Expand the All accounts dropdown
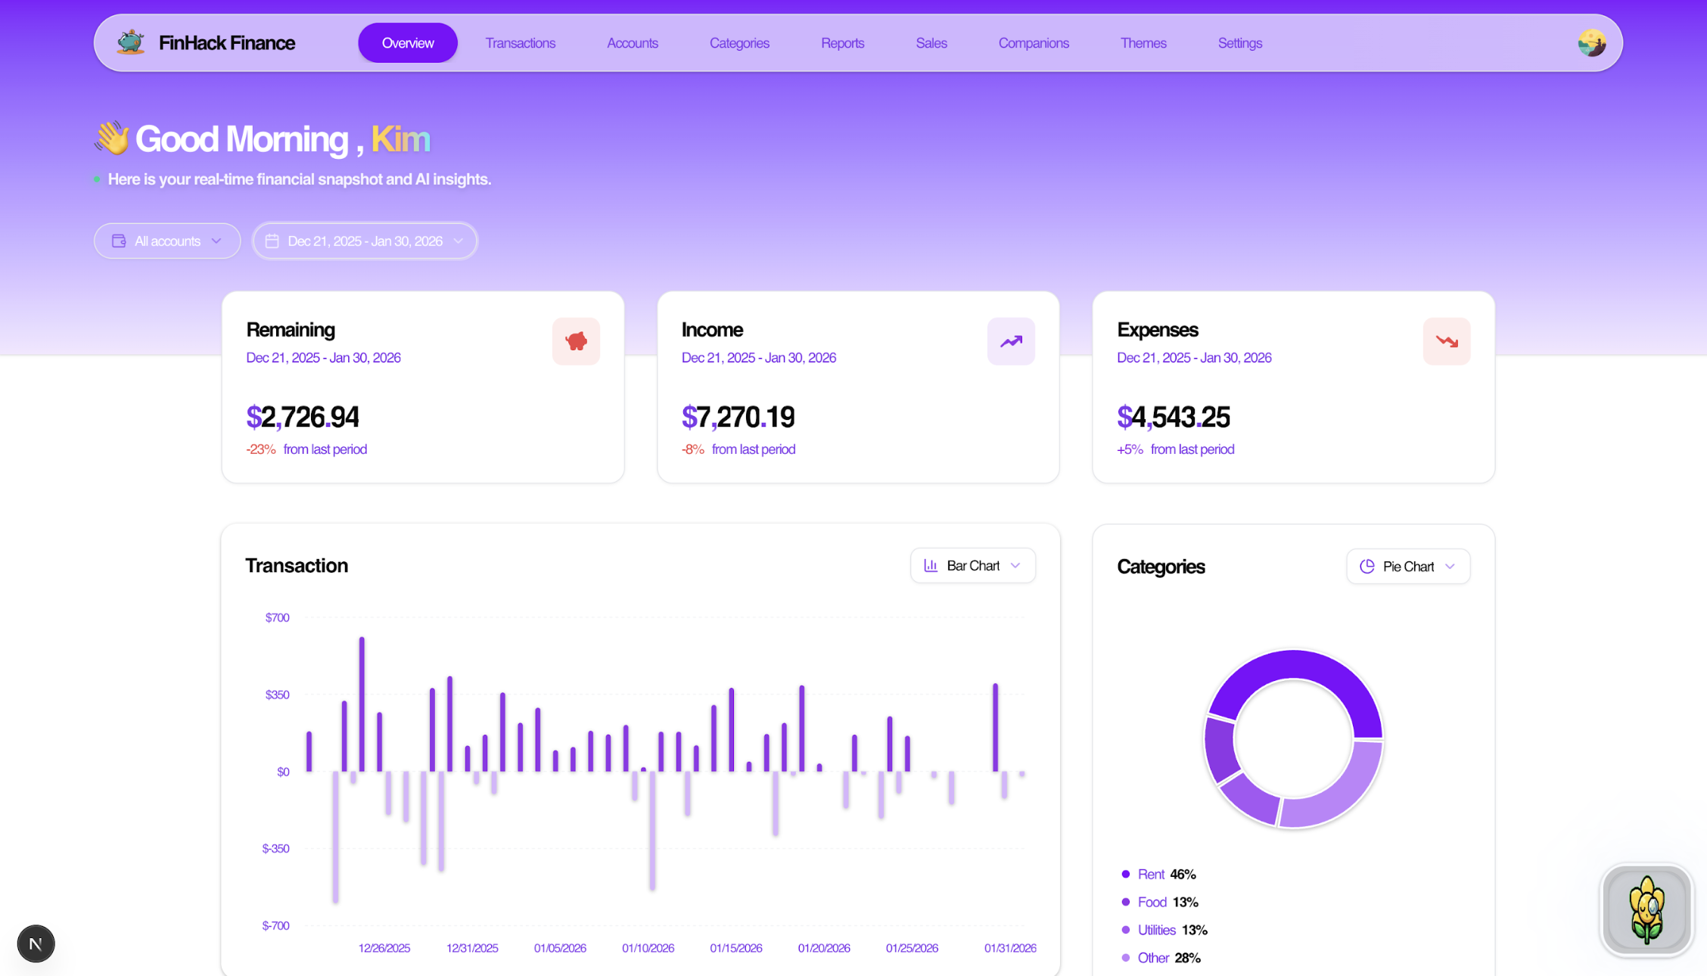Image resolution: width=1707 pixels, height=976 pixels. point(167,241)
